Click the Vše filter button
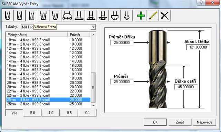The width and height of the screenshot is (221, 132). point(14,113)
